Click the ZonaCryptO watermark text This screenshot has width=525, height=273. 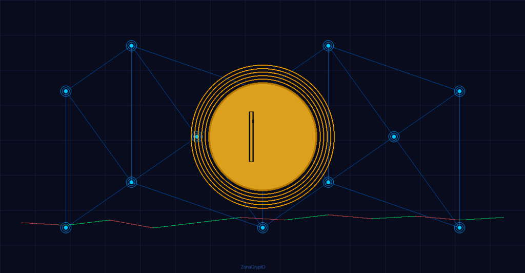pos(253,267)
